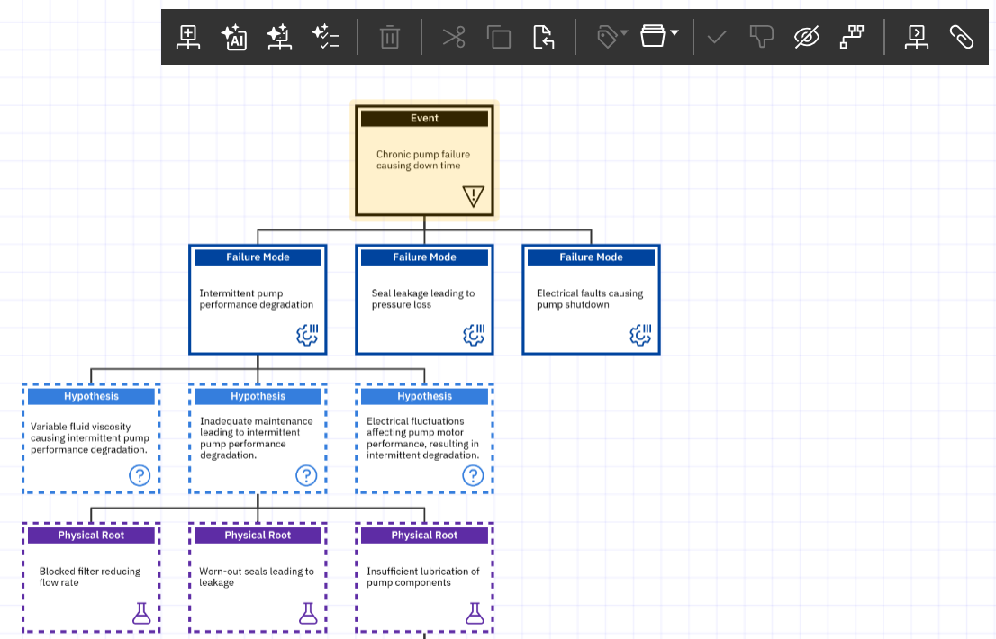Image resolution: width=996 pixels, height=639 pixels.
Task: Open the AI node generation tool
Action: point(234,37)
